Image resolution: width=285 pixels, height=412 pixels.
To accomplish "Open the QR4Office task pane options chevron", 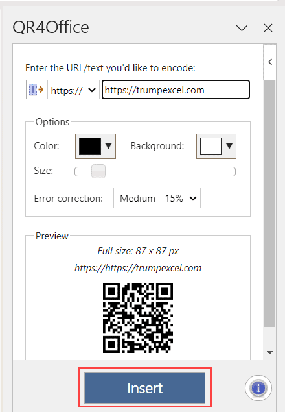I will [x=242, y=28].
